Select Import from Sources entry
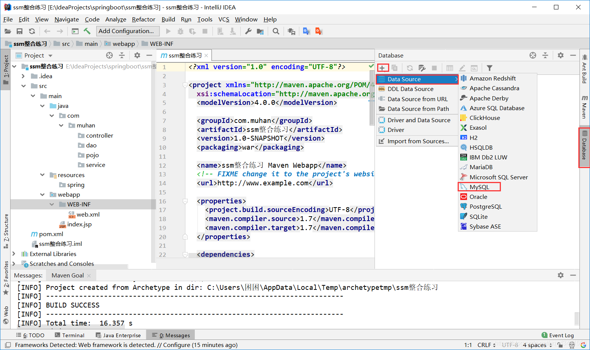Viewport: 590px width, 350px height. coord(417,141)
